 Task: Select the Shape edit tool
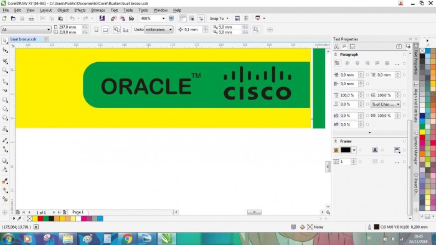(x=5, y=50)
